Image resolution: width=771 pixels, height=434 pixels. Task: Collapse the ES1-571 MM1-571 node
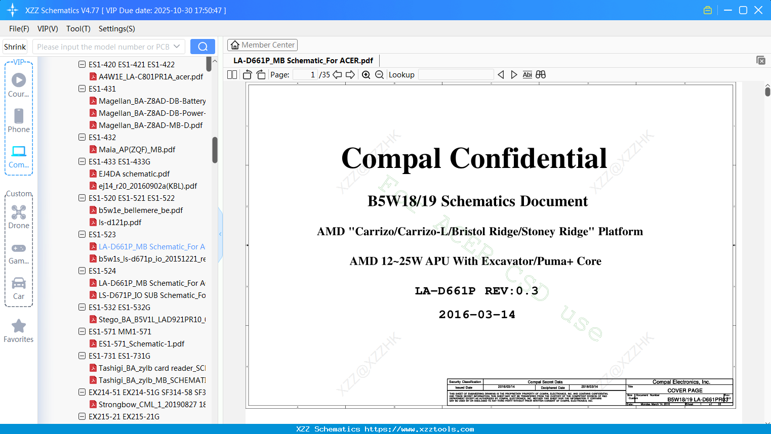pos(82,331)
